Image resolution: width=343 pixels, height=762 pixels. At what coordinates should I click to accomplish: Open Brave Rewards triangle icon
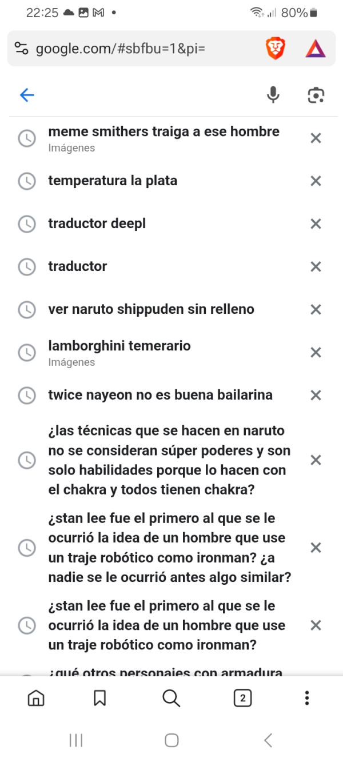(x=315, y=49)
